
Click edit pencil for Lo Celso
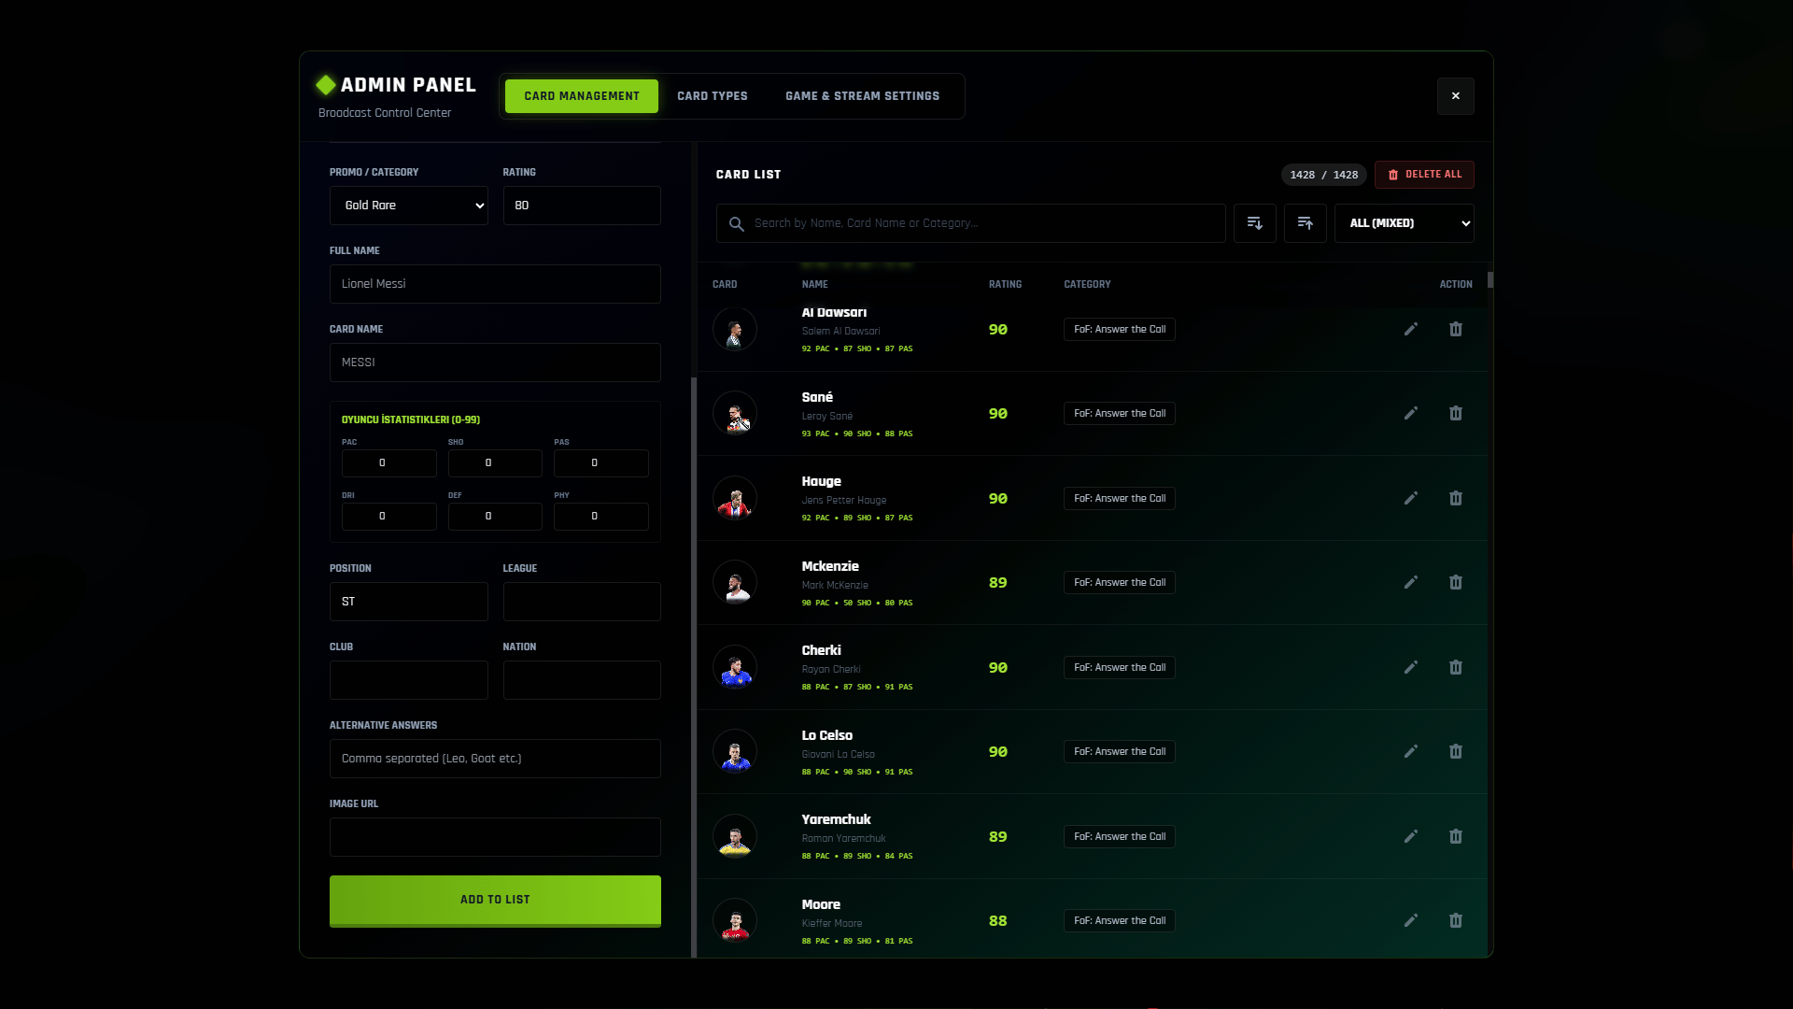[x=1410, y=751]
